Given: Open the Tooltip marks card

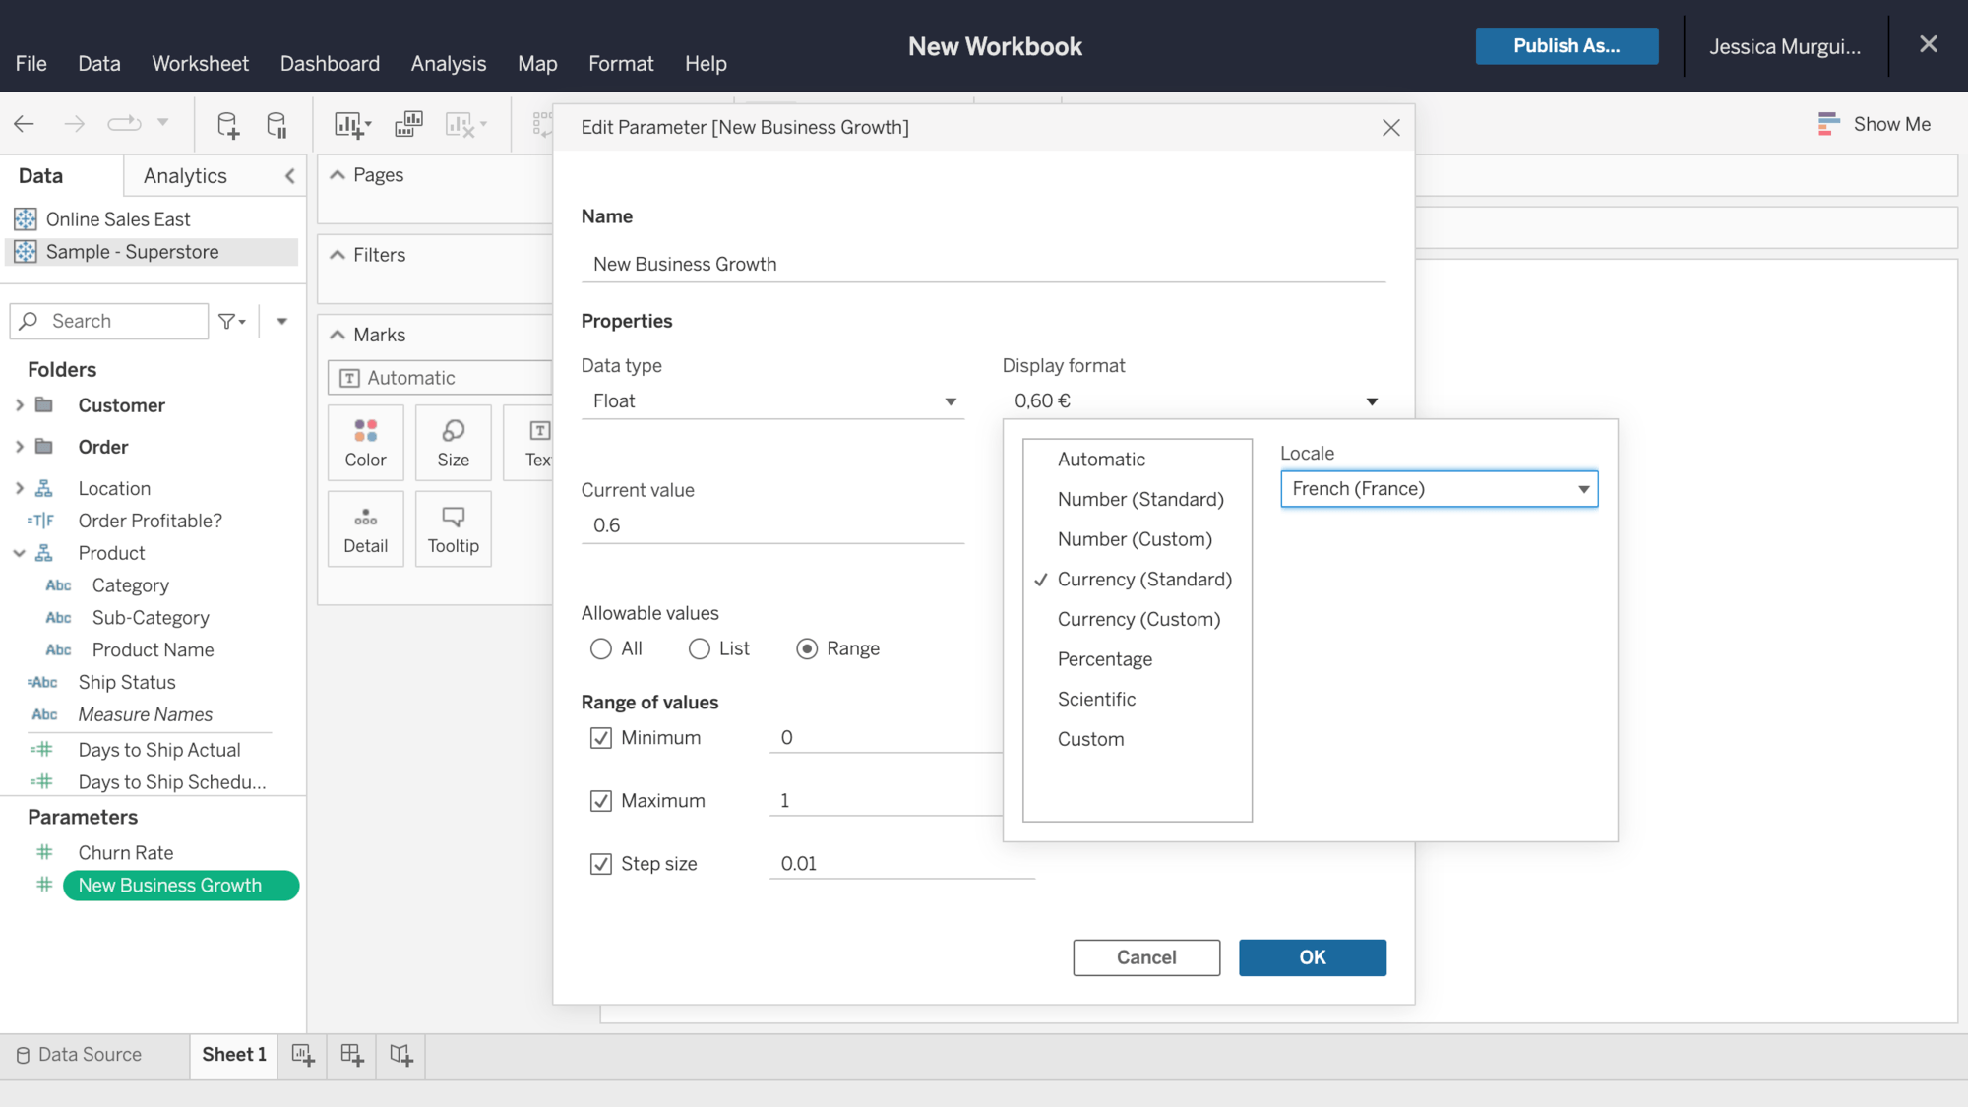Looking at the screenshot, I should [x=453, y=528].
